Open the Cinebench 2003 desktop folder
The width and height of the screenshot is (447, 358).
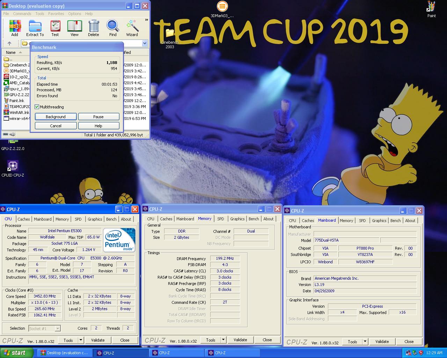click(170, 38)
